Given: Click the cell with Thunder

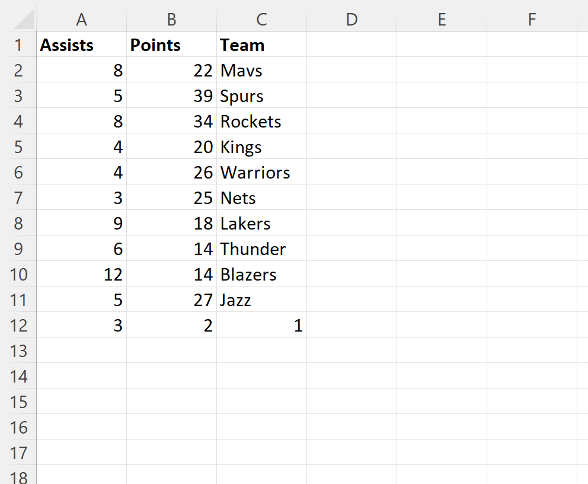Looking at the screenshot, I should click(x=261, y=249).
